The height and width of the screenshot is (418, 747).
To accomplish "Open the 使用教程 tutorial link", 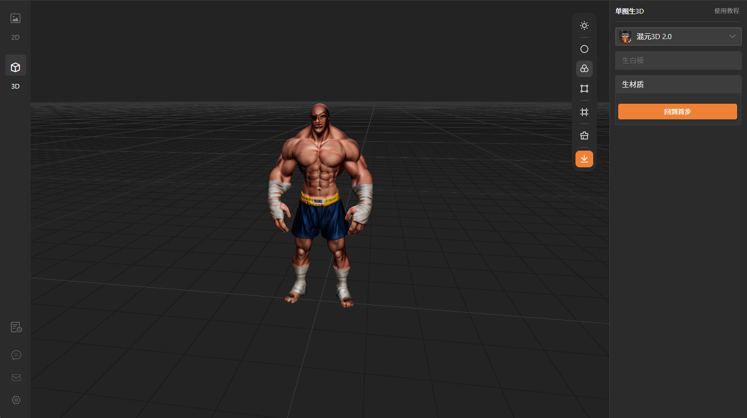I will point(727,11).
